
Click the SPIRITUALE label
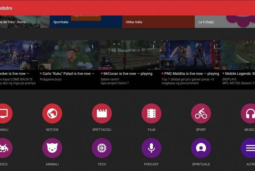click(201, 164)
